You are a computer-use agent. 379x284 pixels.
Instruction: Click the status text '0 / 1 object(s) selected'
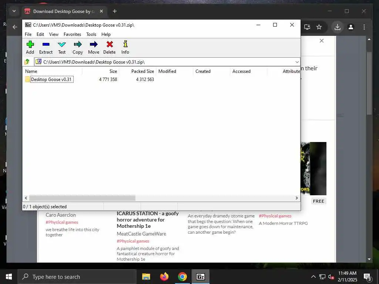point(45,207)
